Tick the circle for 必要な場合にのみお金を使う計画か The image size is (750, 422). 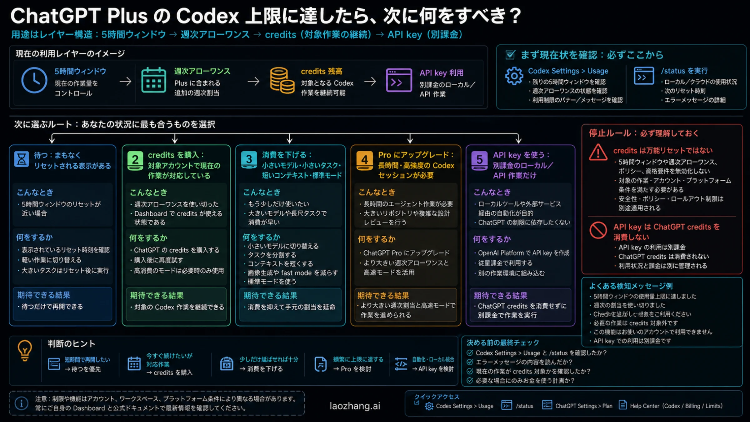pos(469,380)
